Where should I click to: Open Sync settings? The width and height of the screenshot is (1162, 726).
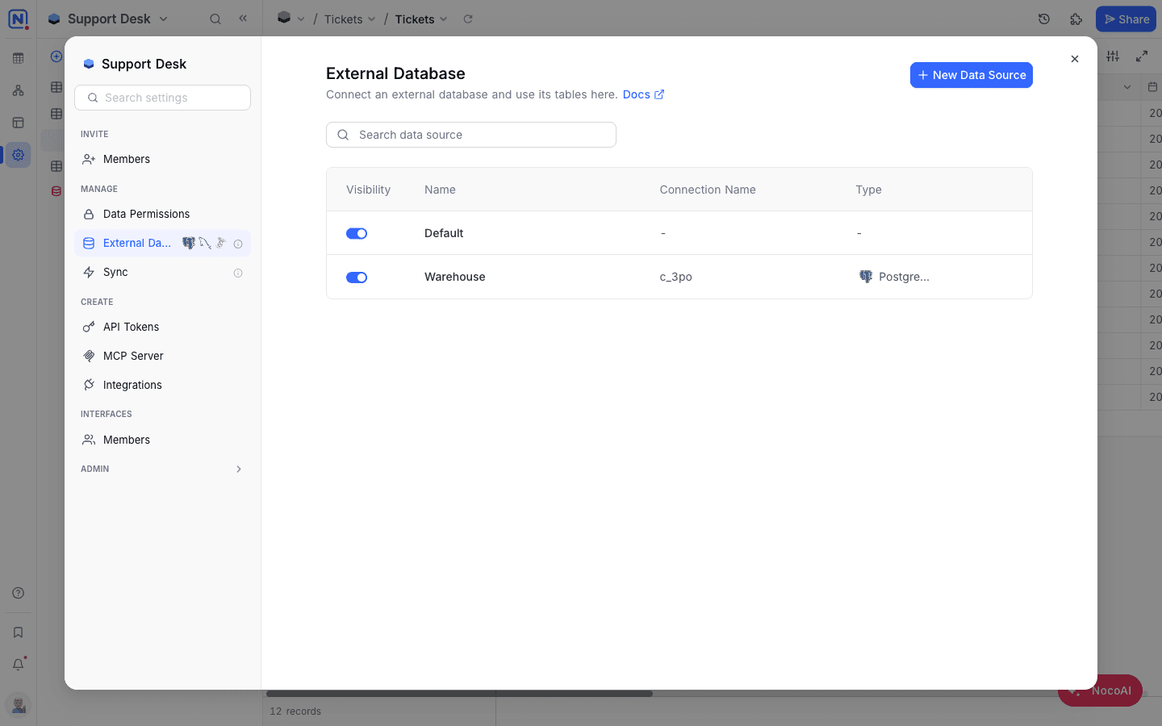pos(162,272)
